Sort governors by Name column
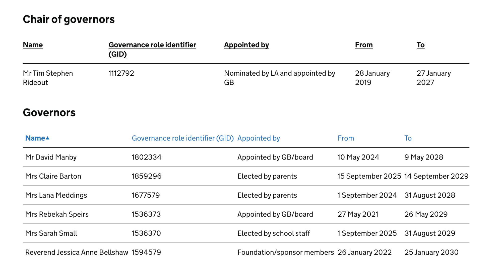The height and width of the screenshot is (271, 502). (35, 138)
